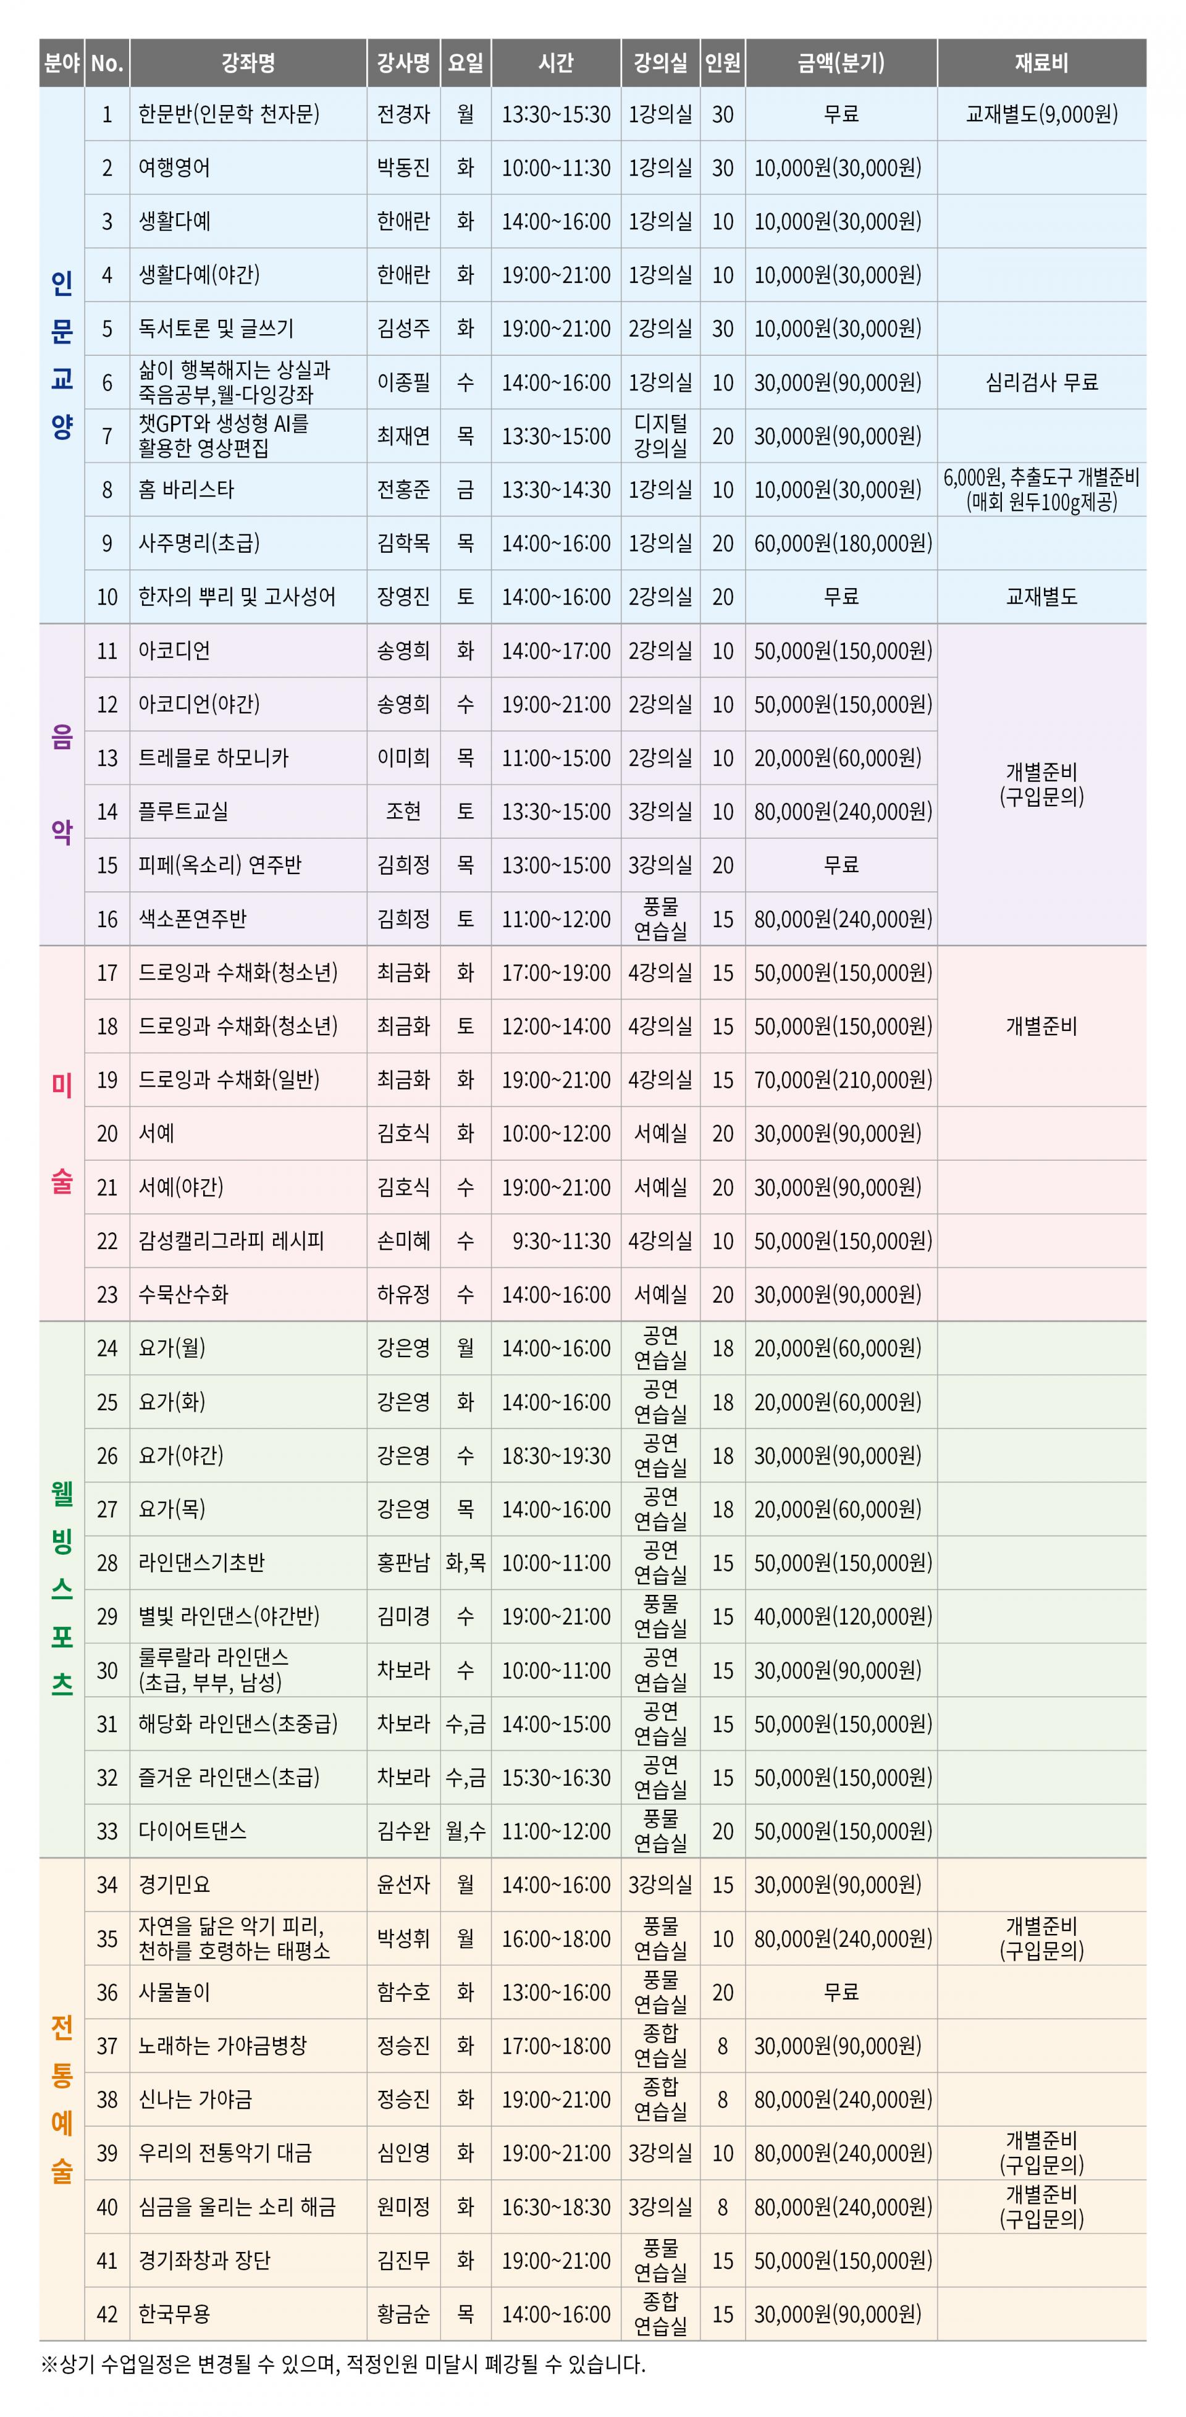Click the 트레몰로 하모니카 course name
The image size is (1186, 2417).
(214, 758)
